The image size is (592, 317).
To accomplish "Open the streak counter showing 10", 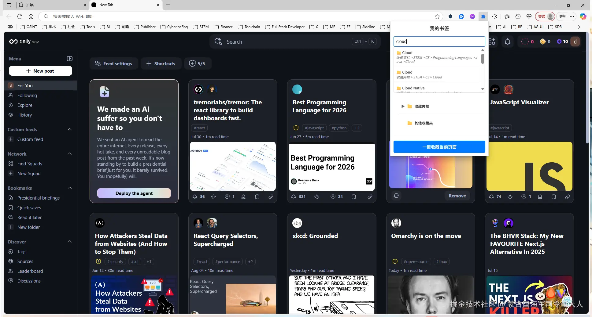I will [562, 41].
